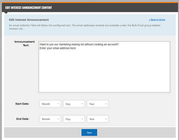179x140 pixels.
Task: Click the 'Edit Interest Announcement' subheading
Action: [x=29, y=20]
